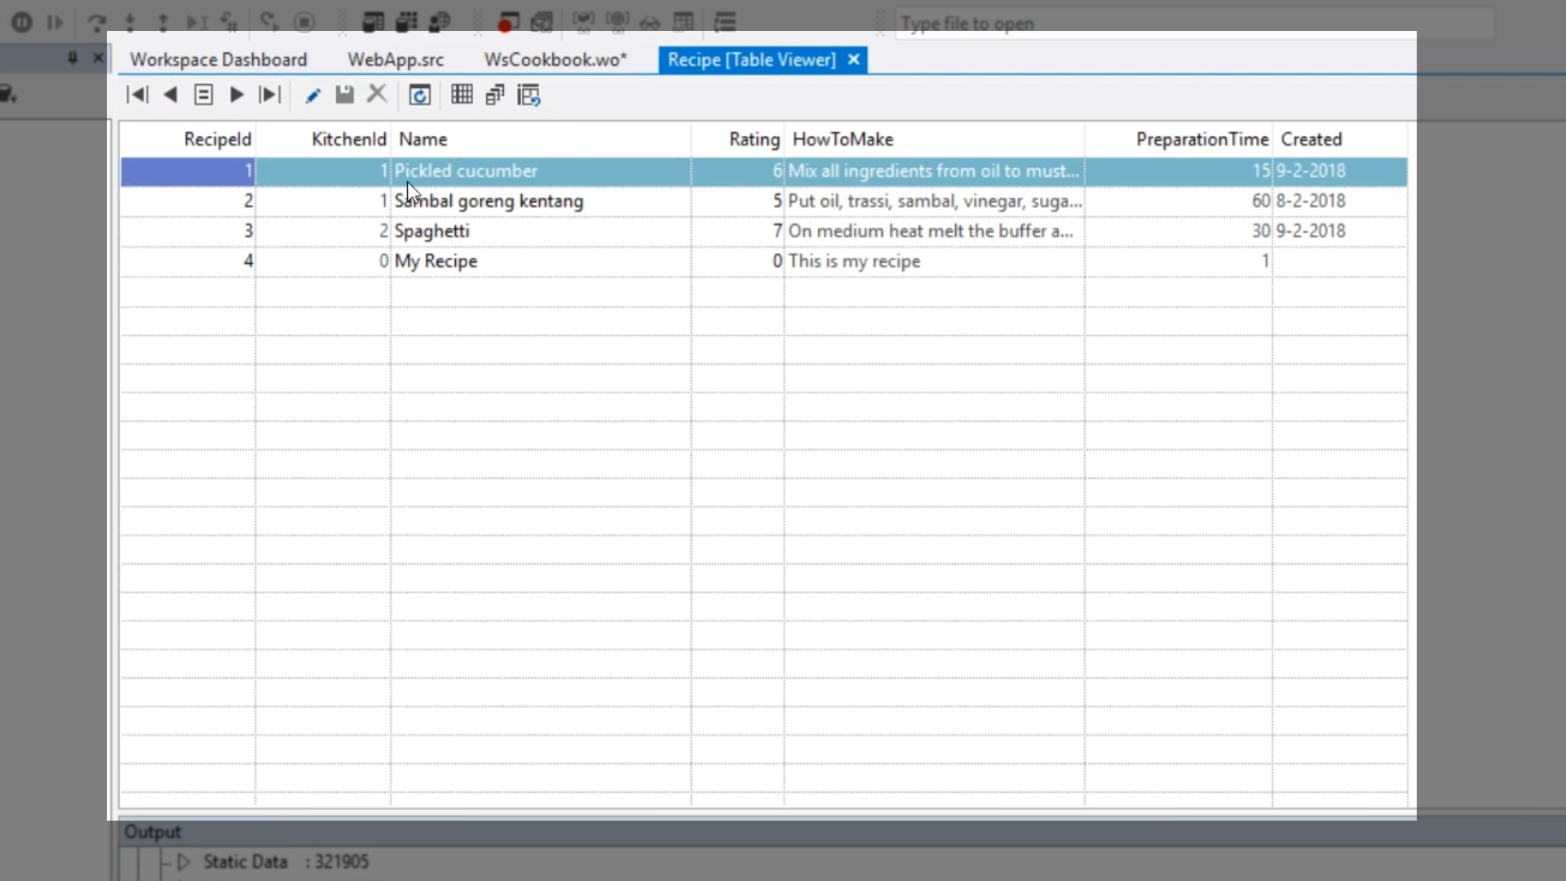Click the next record arrow

coord(237,95)
